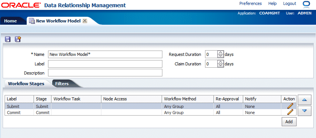
Task: Increase Request Duration days
Action: point(221,52)
